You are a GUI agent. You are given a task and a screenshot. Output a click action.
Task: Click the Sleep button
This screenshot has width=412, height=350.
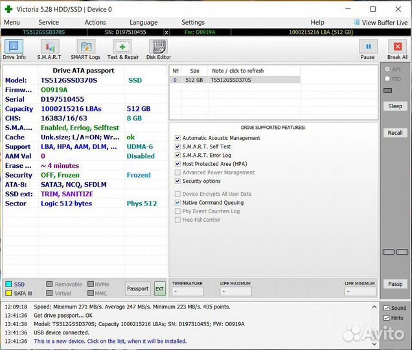coord(395,106)
